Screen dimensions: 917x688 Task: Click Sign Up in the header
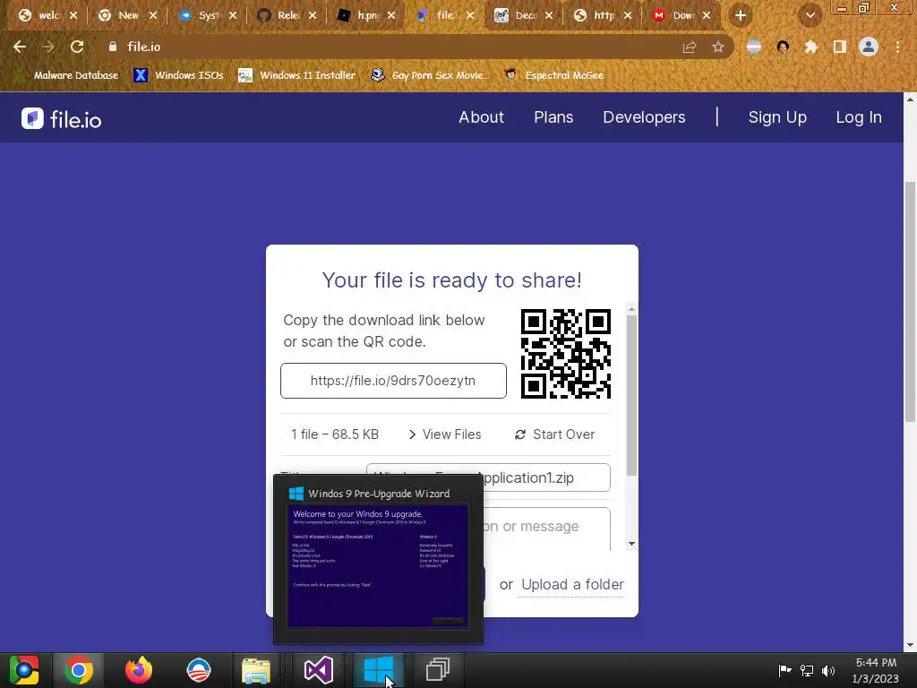point(777,117)
